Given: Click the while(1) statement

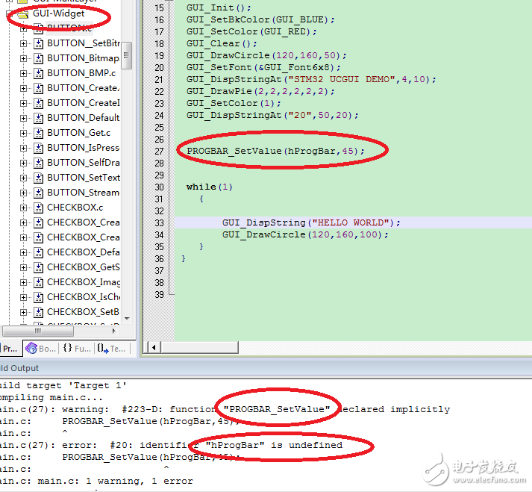Looking at the screenshot, I should coord(210,187).
